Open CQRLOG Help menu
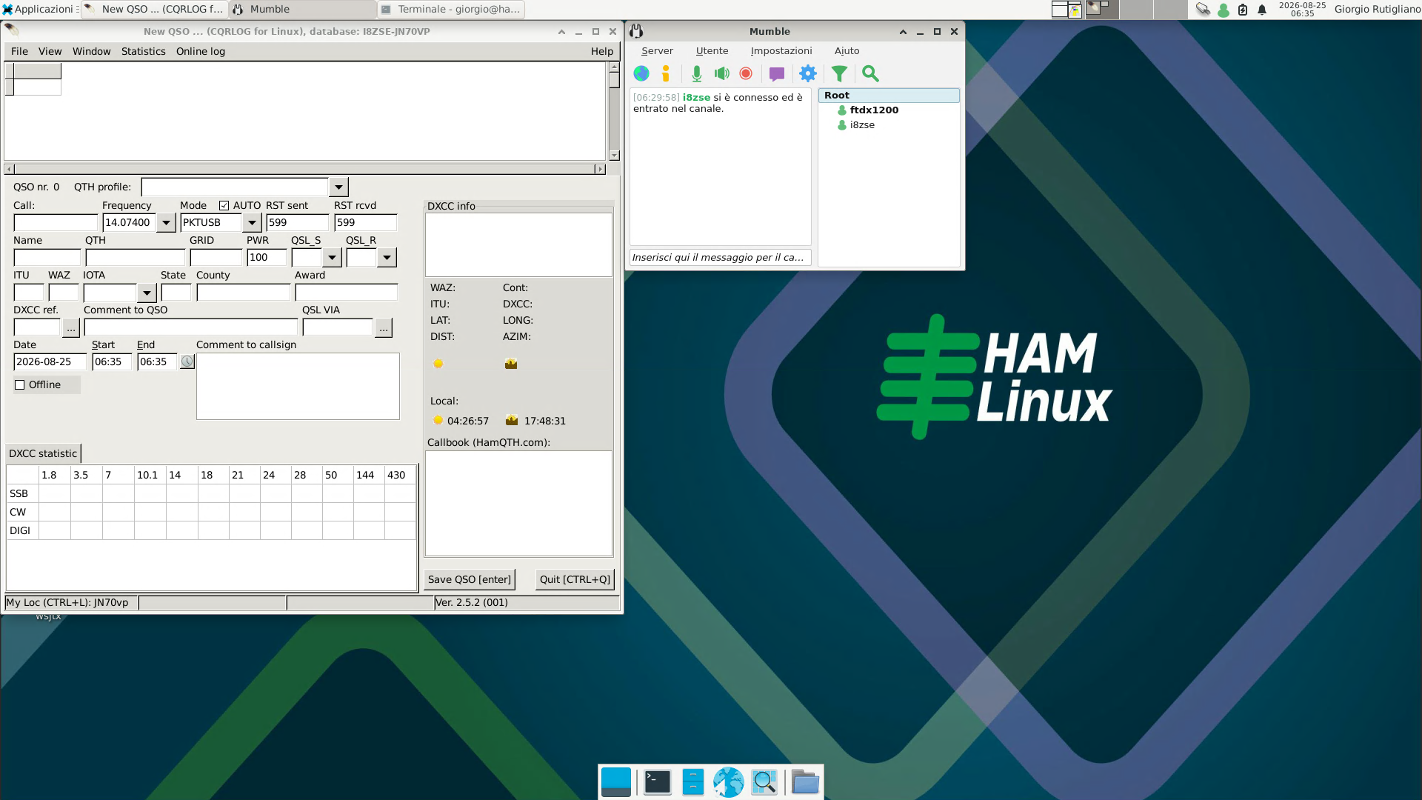The height and width of the screenshot is (800, 1422). (x=601, y=51)
